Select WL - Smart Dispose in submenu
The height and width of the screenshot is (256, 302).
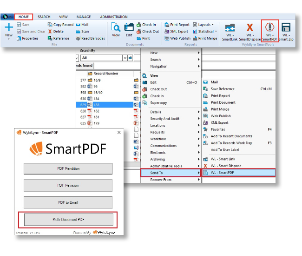point(238,166)
